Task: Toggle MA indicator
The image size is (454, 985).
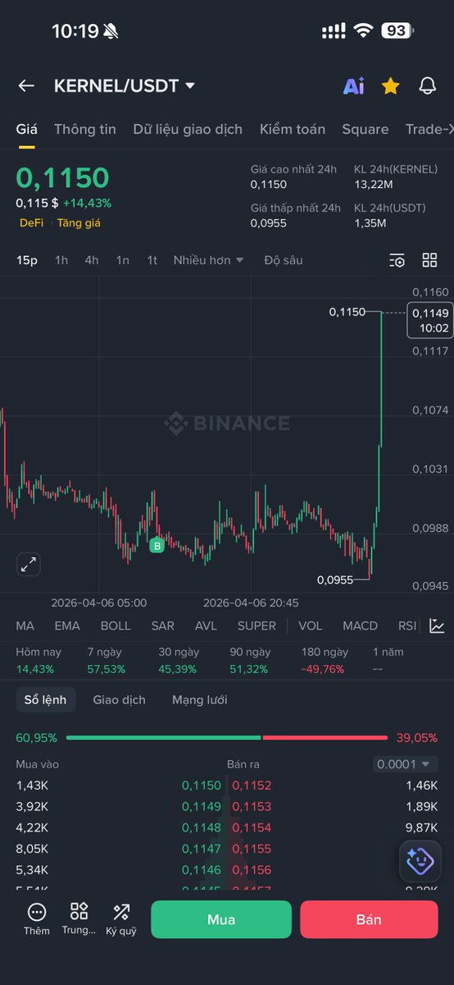Action: pyautogui.click(x=25, y=625)
